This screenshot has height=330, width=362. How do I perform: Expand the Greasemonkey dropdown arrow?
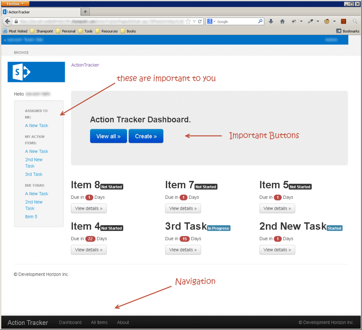point(334,22)
